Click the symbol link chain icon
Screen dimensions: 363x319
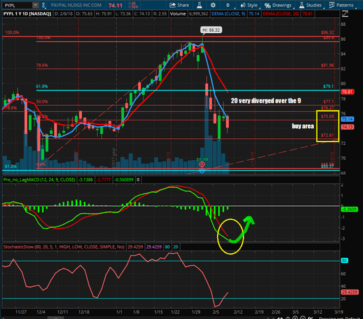click(43, 5)
